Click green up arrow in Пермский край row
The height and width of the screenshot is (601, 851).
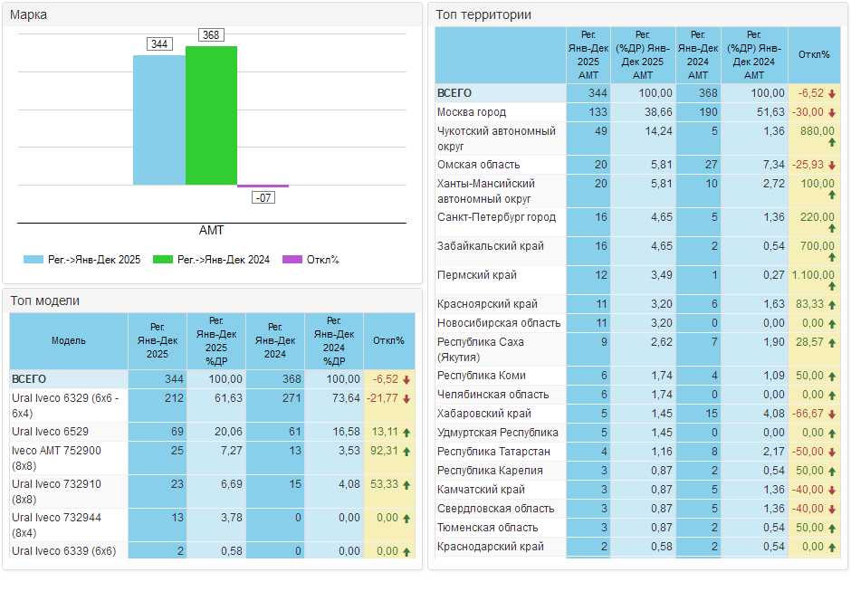(x=832, y=286)
